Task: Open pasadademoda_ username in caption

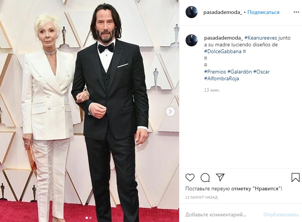Action: click(224, 38)
